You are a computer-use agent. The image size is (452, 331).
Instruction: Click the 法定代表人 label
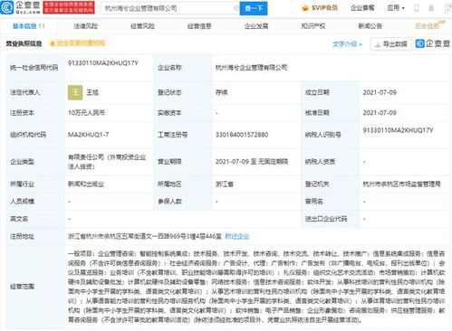(x=25, y=92)
